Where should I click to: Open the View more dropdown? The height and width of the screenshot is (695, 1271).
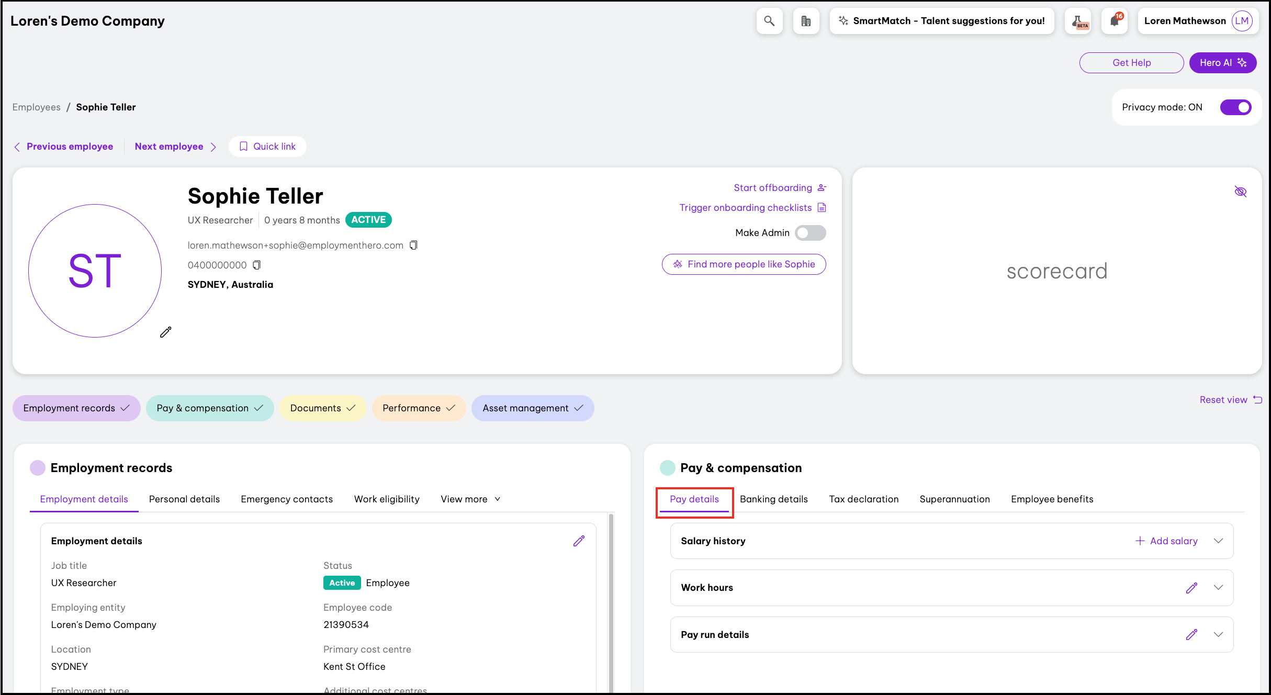pyautogui.click(x=470, y=499)
